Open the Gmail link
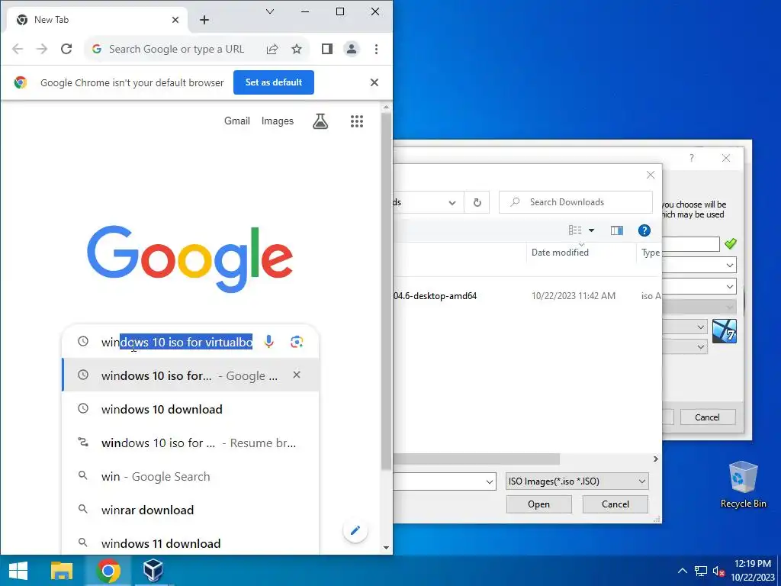Image resolution: width=781 pixels, height=586 pixels. [x=237, y=121]
